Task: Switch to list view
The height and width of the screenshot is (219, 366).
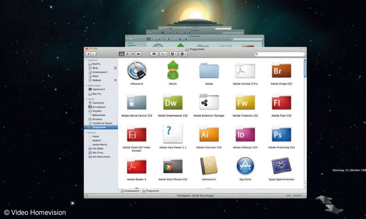Action: pyautogui.click(x=127, y=54)
